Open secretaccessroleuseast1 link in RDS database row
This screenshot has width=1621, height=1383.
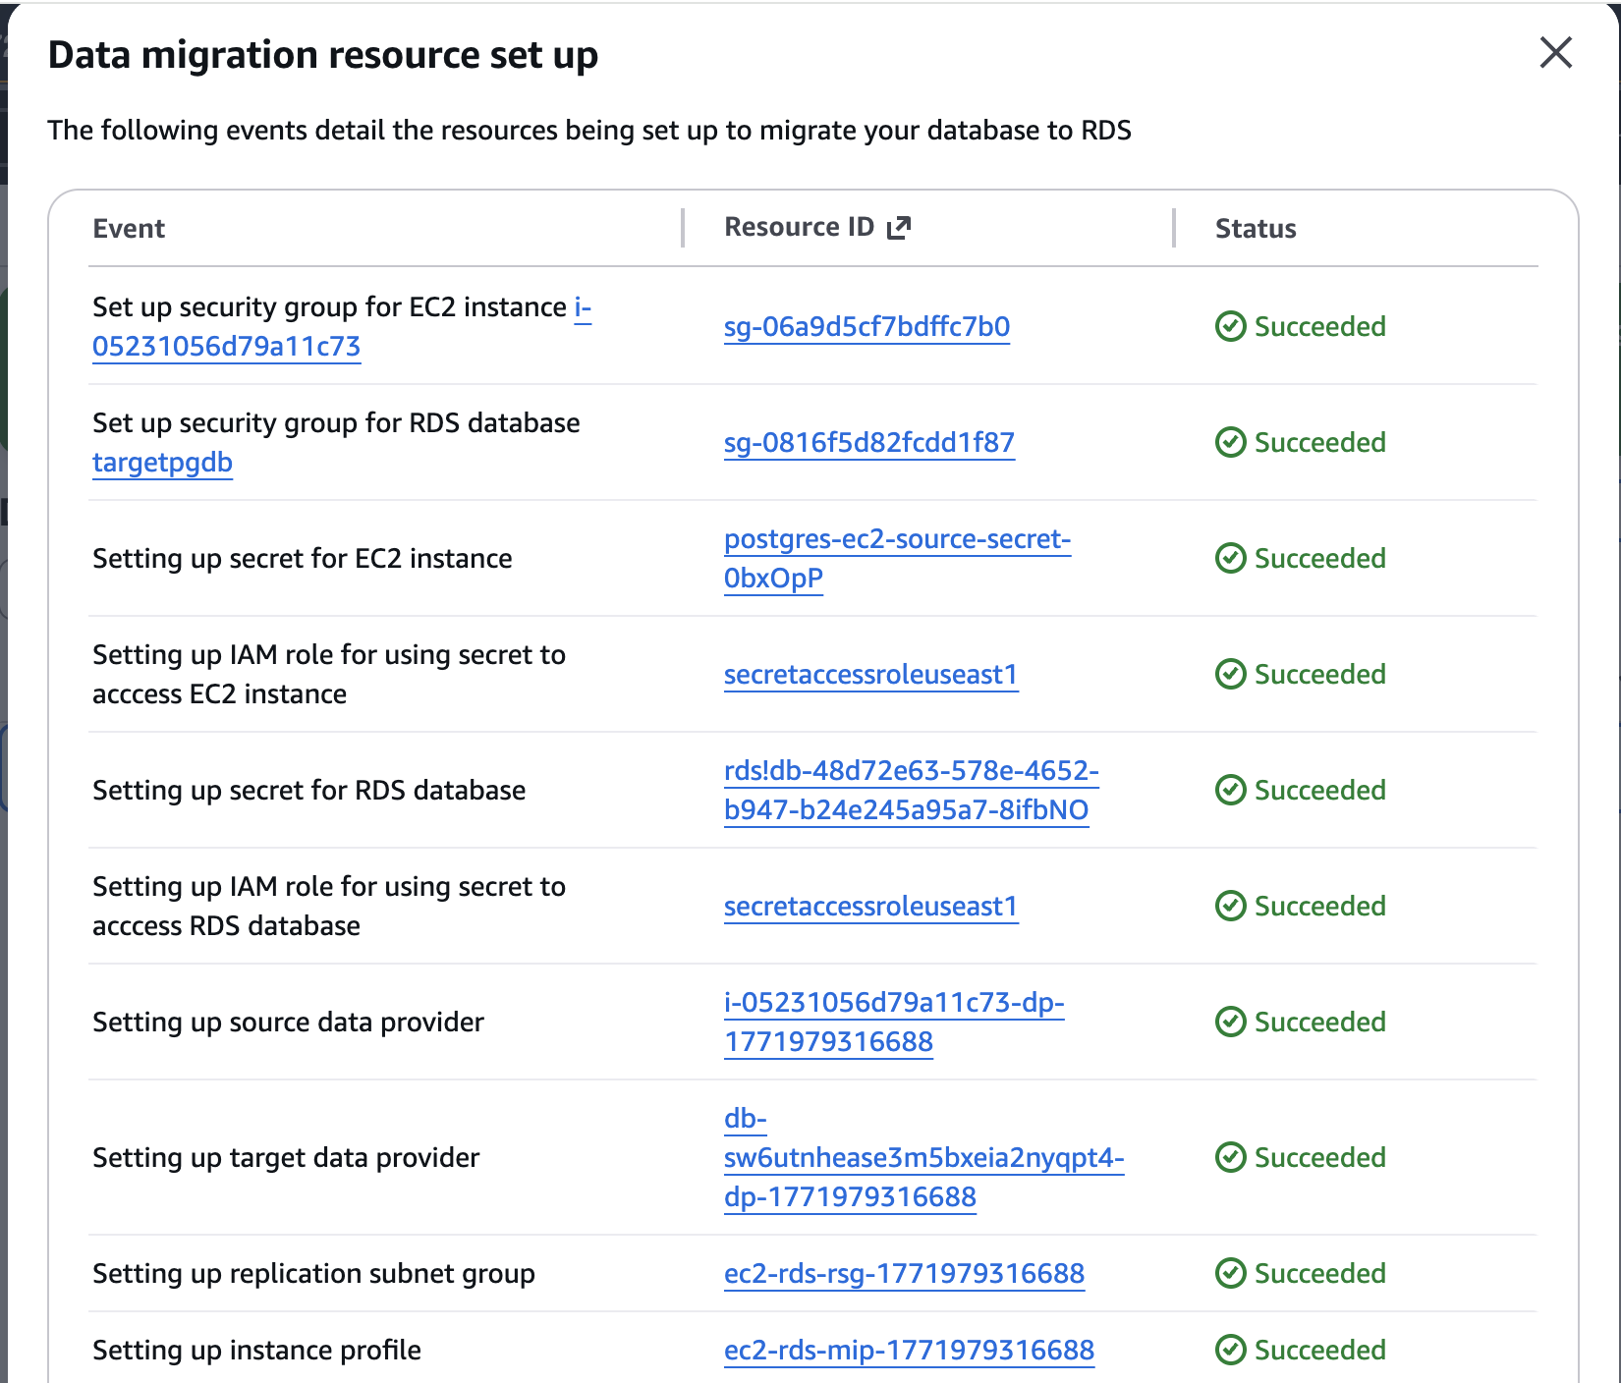870,907
